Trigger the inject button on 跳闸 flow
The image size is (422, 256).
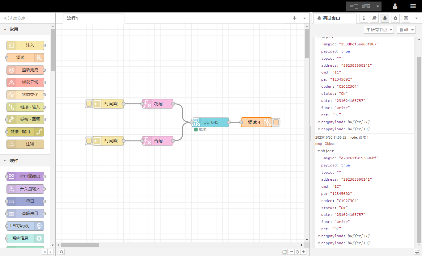[x=89, y=104]
